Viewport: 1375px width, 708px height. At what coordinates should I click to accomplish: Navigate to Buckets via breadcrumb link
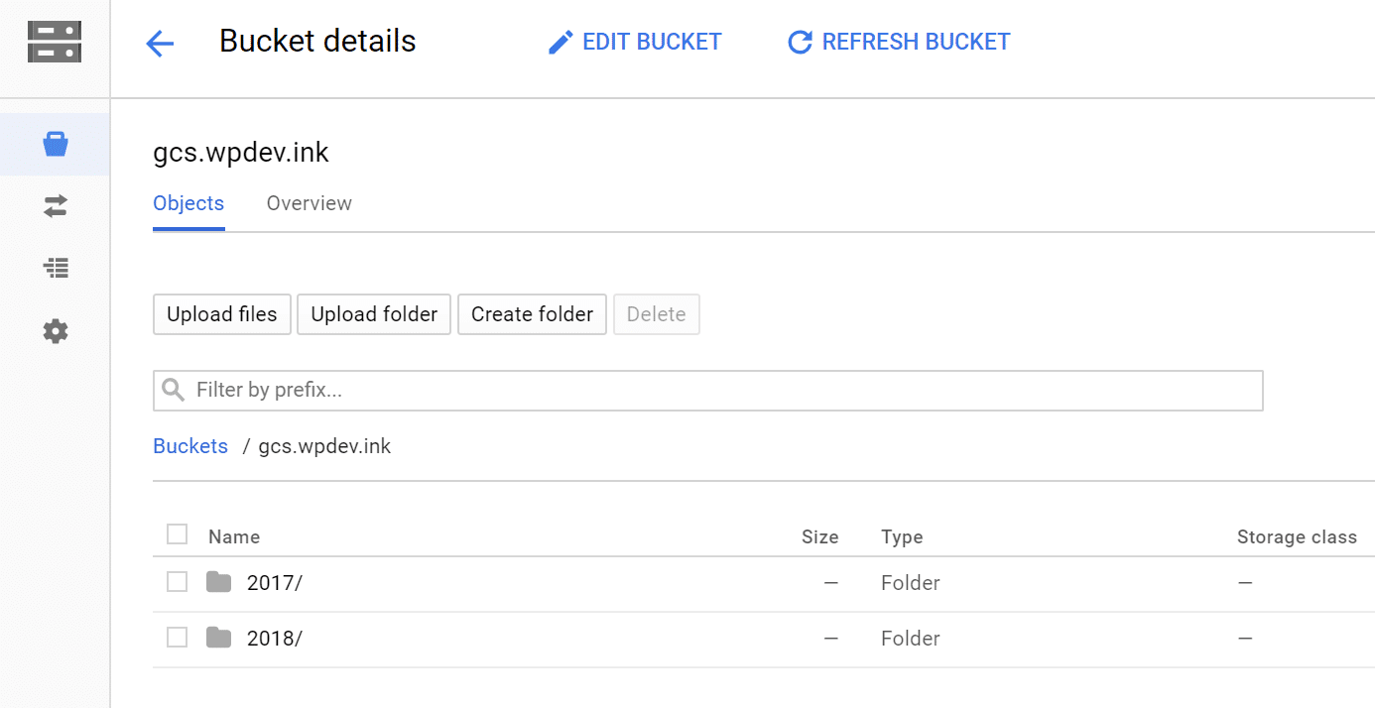point(189,445)
